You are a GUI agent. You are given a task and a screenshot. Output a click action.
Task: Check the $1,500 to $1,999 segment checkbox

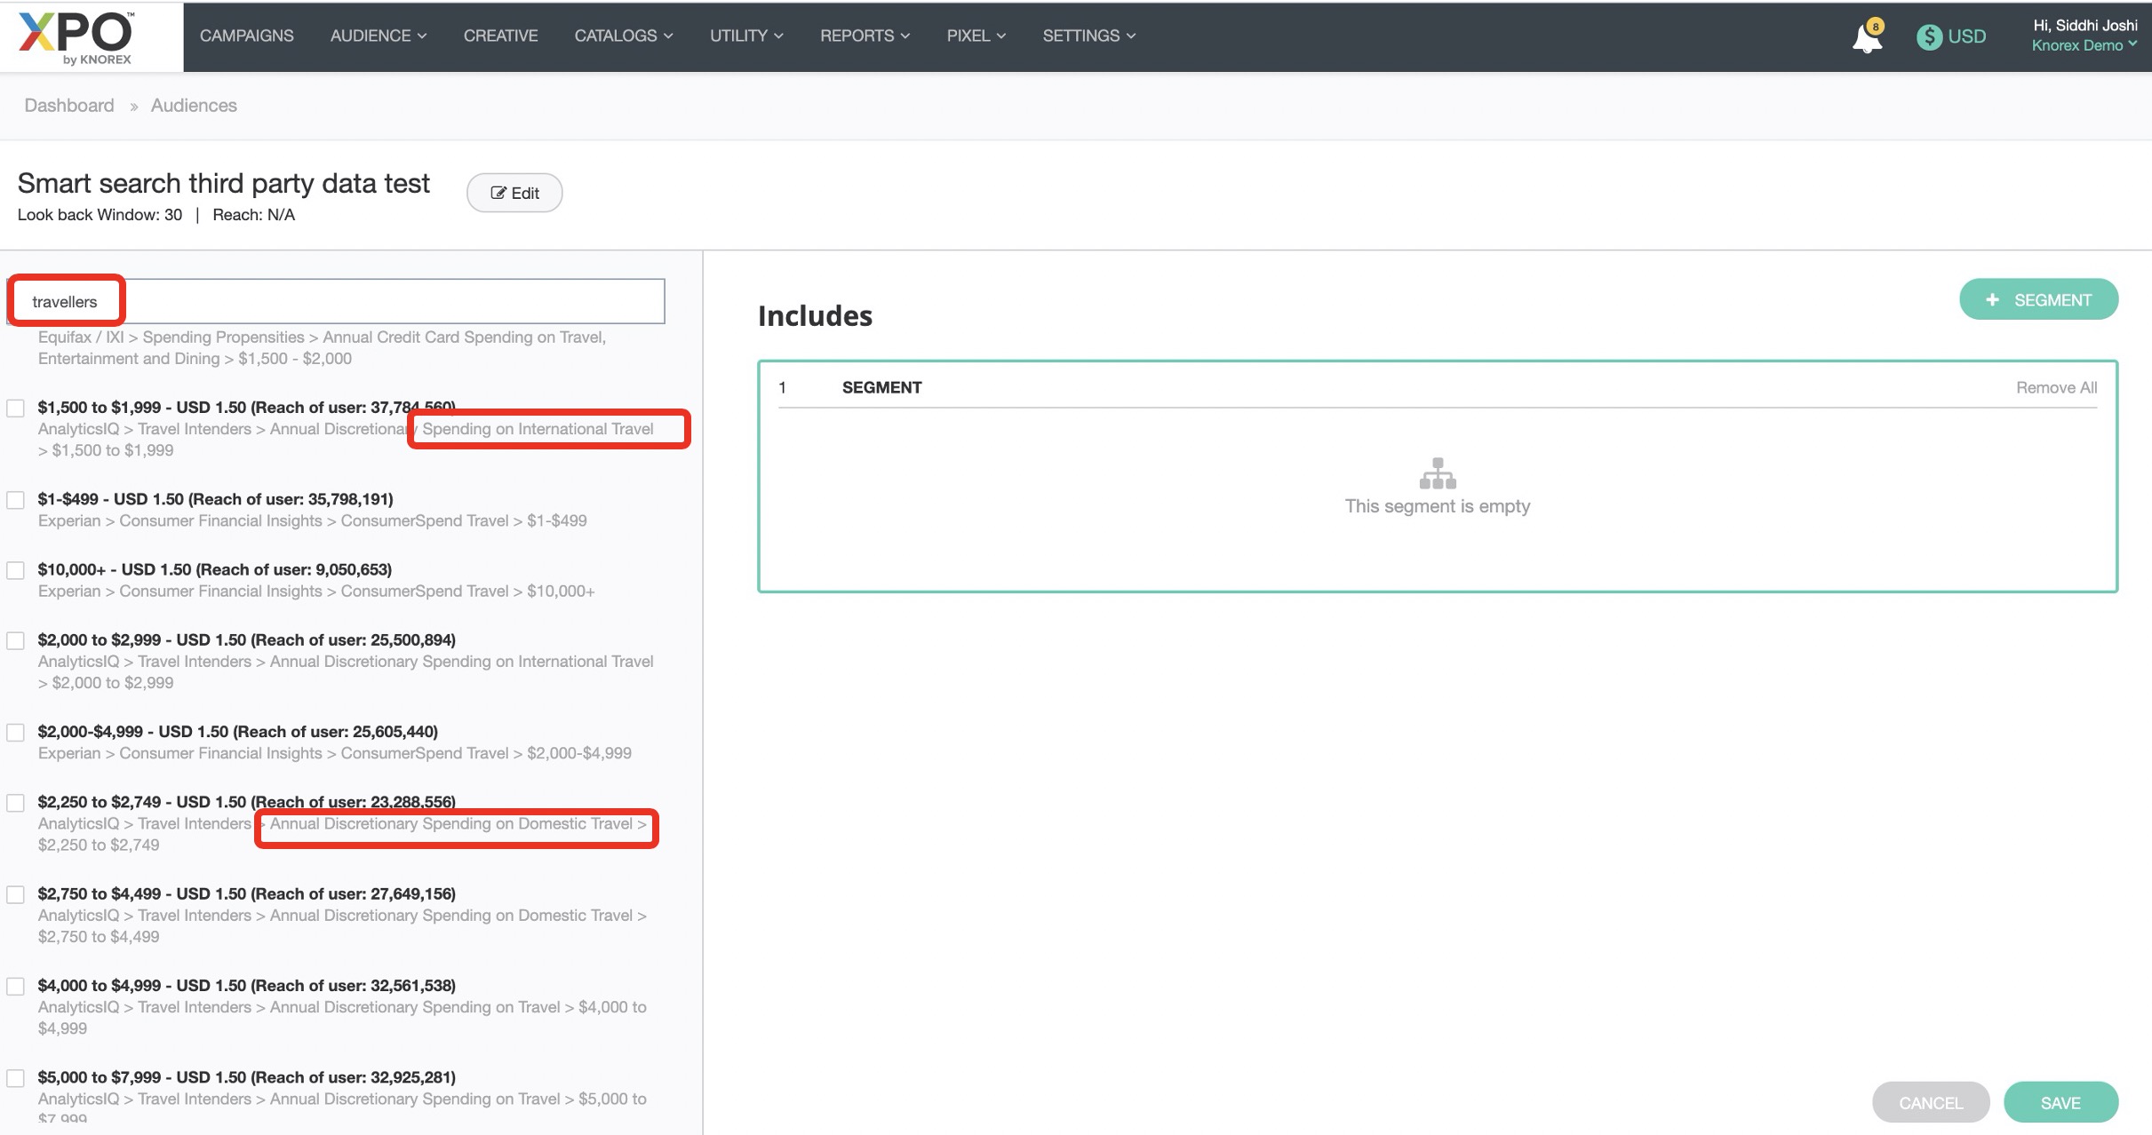[15, 408]
